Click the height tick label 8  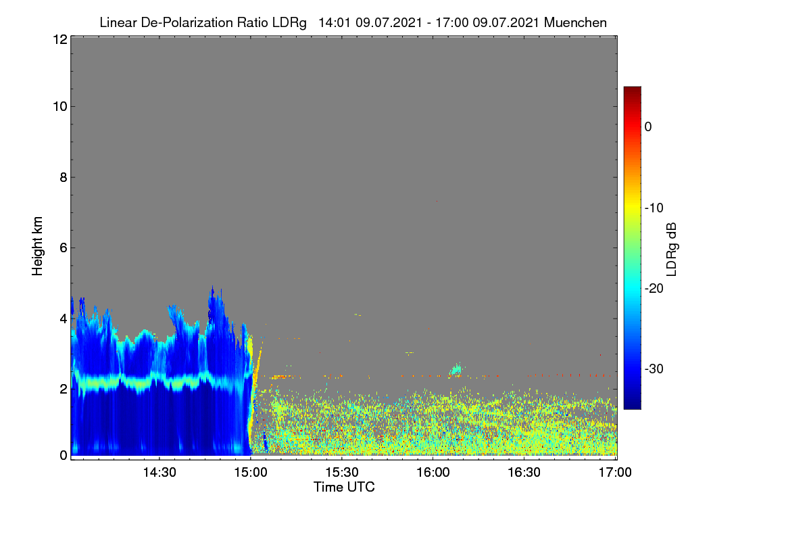point(62,177)
